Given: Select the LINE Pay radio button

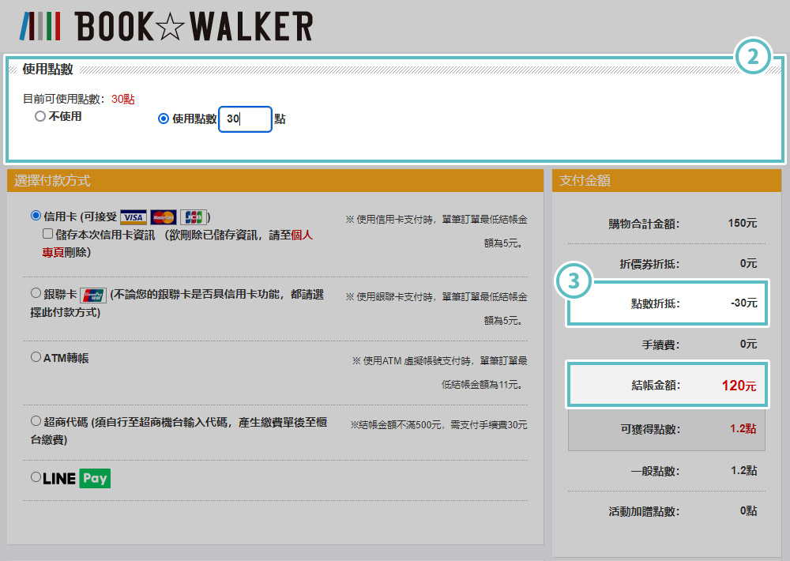Looking at the screenshot, I should (x=36, y=477).
